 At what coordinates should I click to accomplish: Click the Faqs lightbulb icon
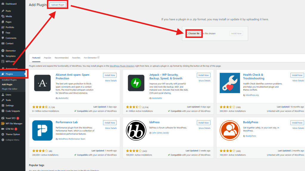(x=3, y=33)
